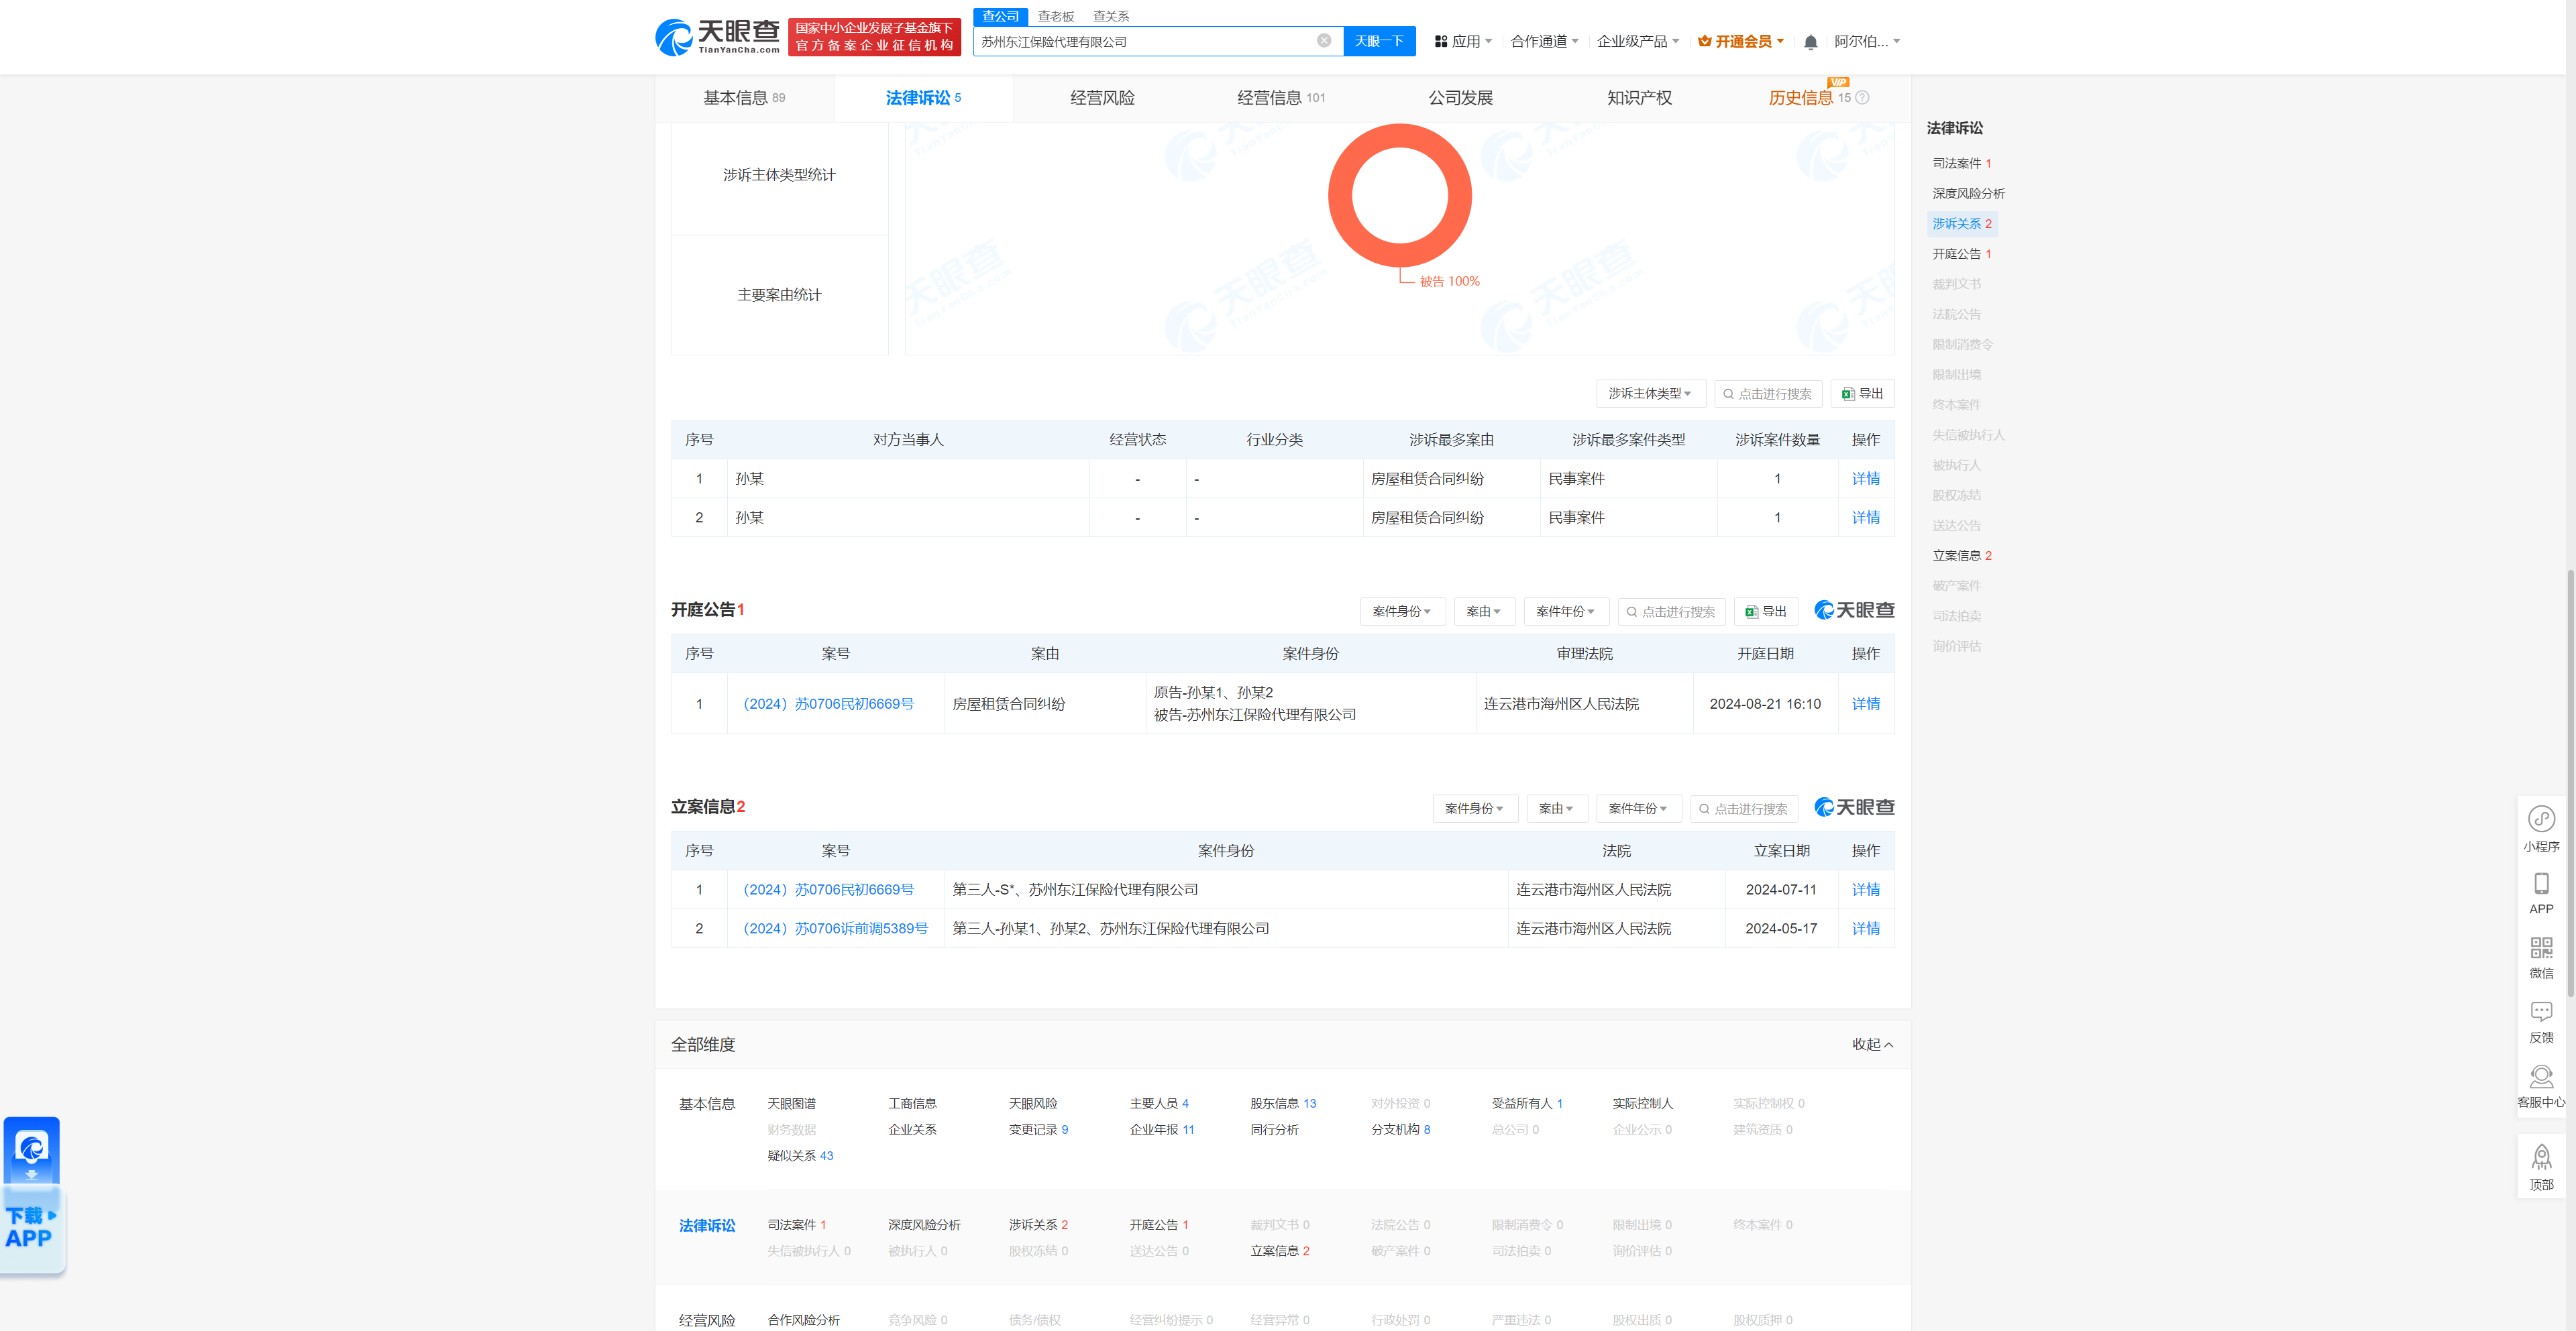Viewport: 2576px width, 1331px height.
Task: Open 详情 for the 2024-08-21 hearing row
Action: [x=1865, y=703]
